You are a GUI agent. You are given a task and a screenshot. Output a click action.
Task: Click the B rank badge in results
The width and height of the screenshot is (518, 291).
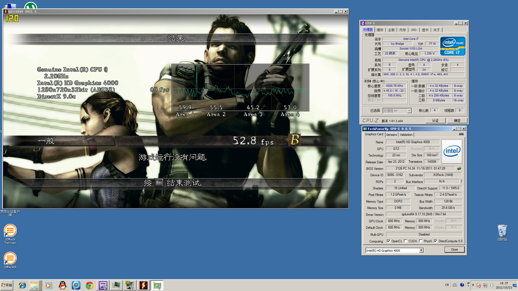pos(294,140)
